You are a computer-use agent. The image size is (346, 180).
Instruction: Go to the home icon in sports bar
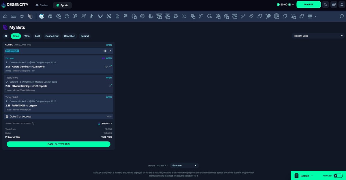click(5, 16)
